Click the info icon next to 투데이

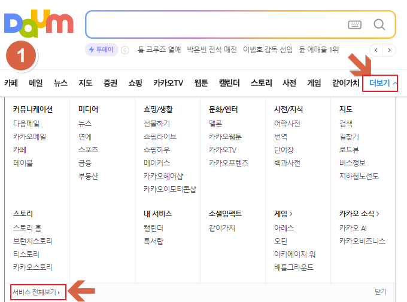click(125, 50)
